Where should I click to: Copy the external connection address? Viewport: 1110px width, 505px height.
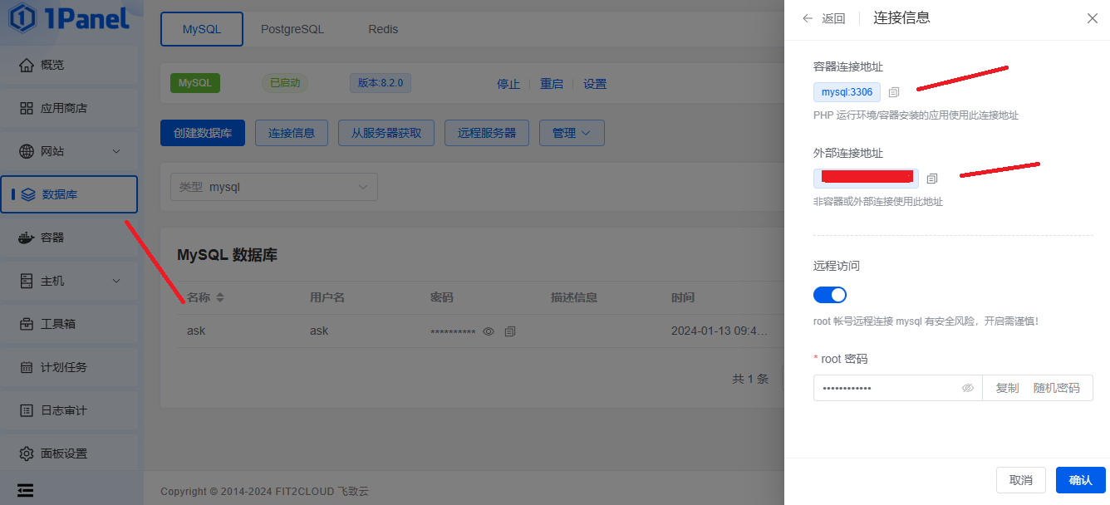coord(932,179)
